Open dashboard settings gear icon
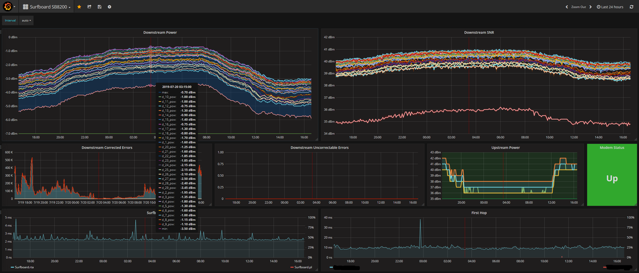639x273 pixels. [x=109, y=7]
